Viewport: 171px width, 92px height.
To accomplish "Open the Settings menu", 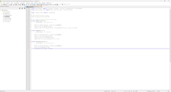I will 28,3.
